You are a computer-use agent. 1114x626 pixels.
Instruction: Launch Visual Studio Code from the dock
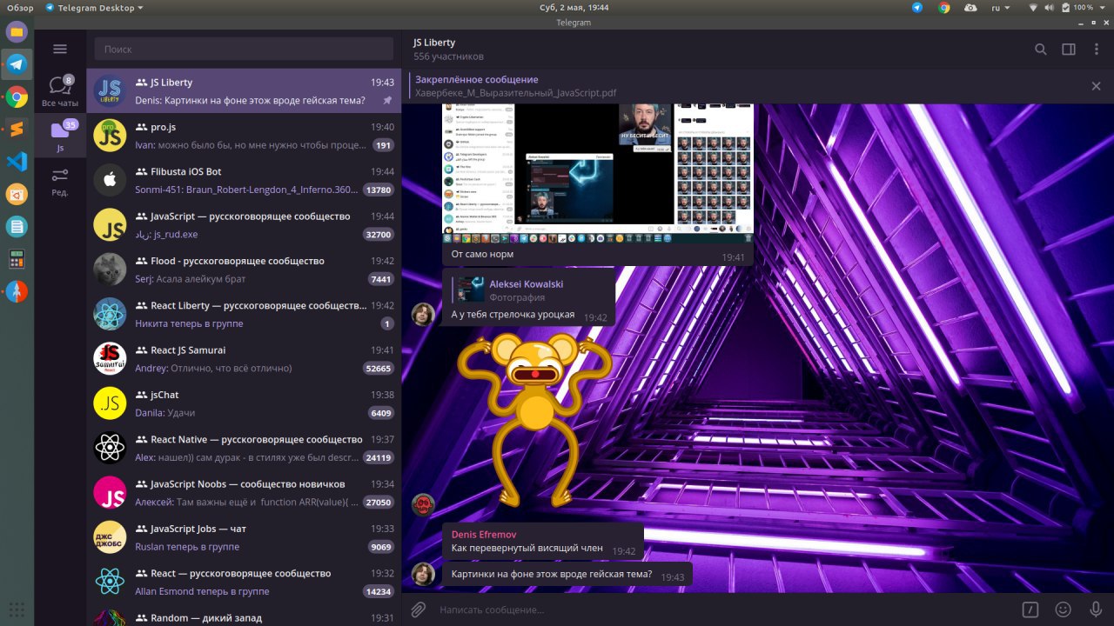click(x=17, y=162)
